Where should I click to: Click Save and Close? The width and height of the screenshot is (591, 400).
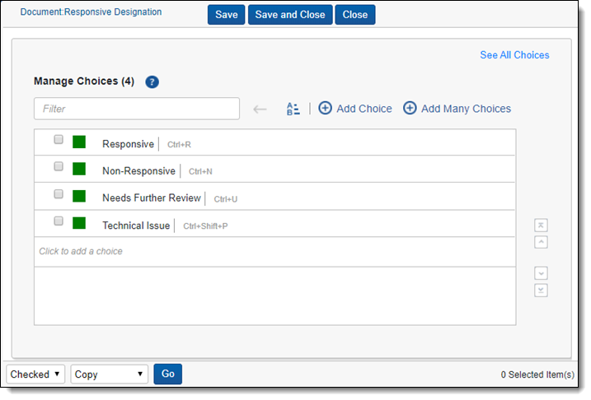(x=290, y=15)
